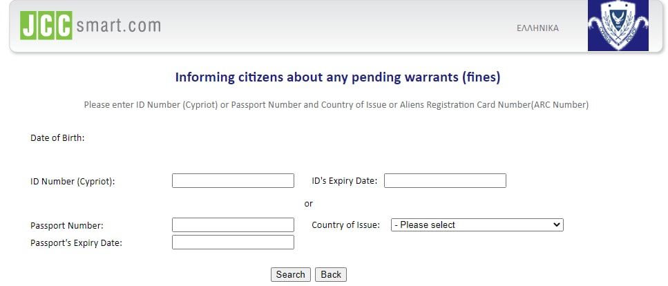Click the pending warrants page heading

click(x=337, y=77)
